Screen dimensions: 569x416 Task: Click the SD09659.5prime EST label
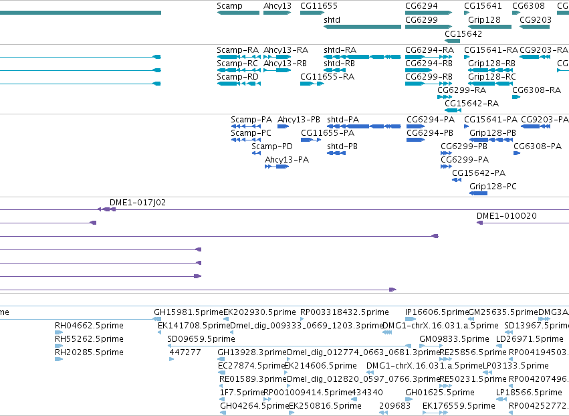[x=201, y=339]
